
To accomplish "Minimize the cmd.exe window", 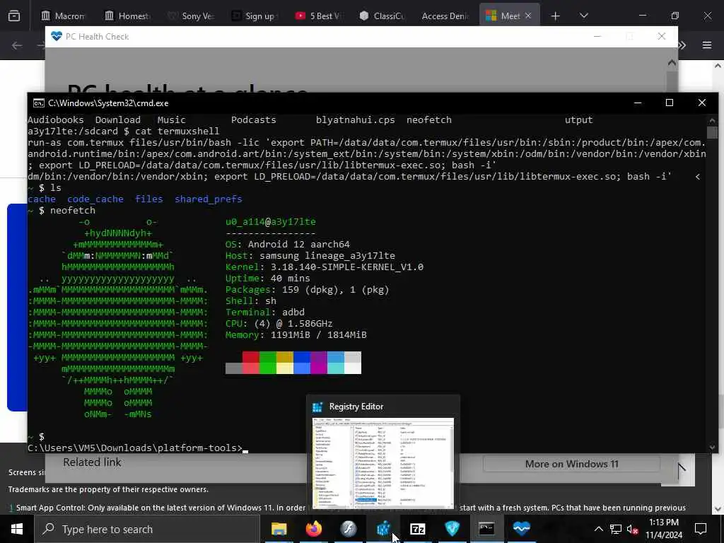I will (638, 103).
